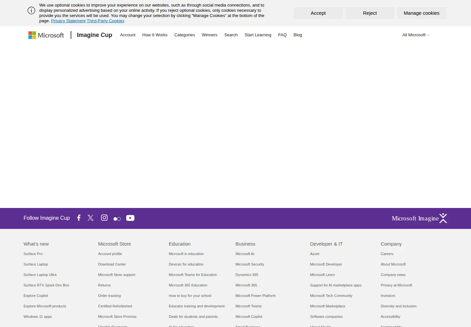Reject optional cookies
The width and height of the screenshot is (471, 327).
(x=370, y=13)
